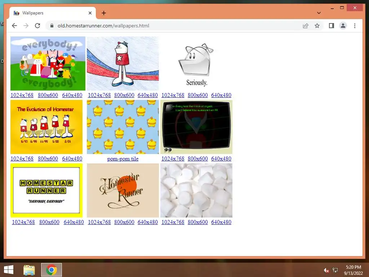This screenshot has height=277, width=369.
Task: Open Chrome's three-dot menu
Action: 355,26
